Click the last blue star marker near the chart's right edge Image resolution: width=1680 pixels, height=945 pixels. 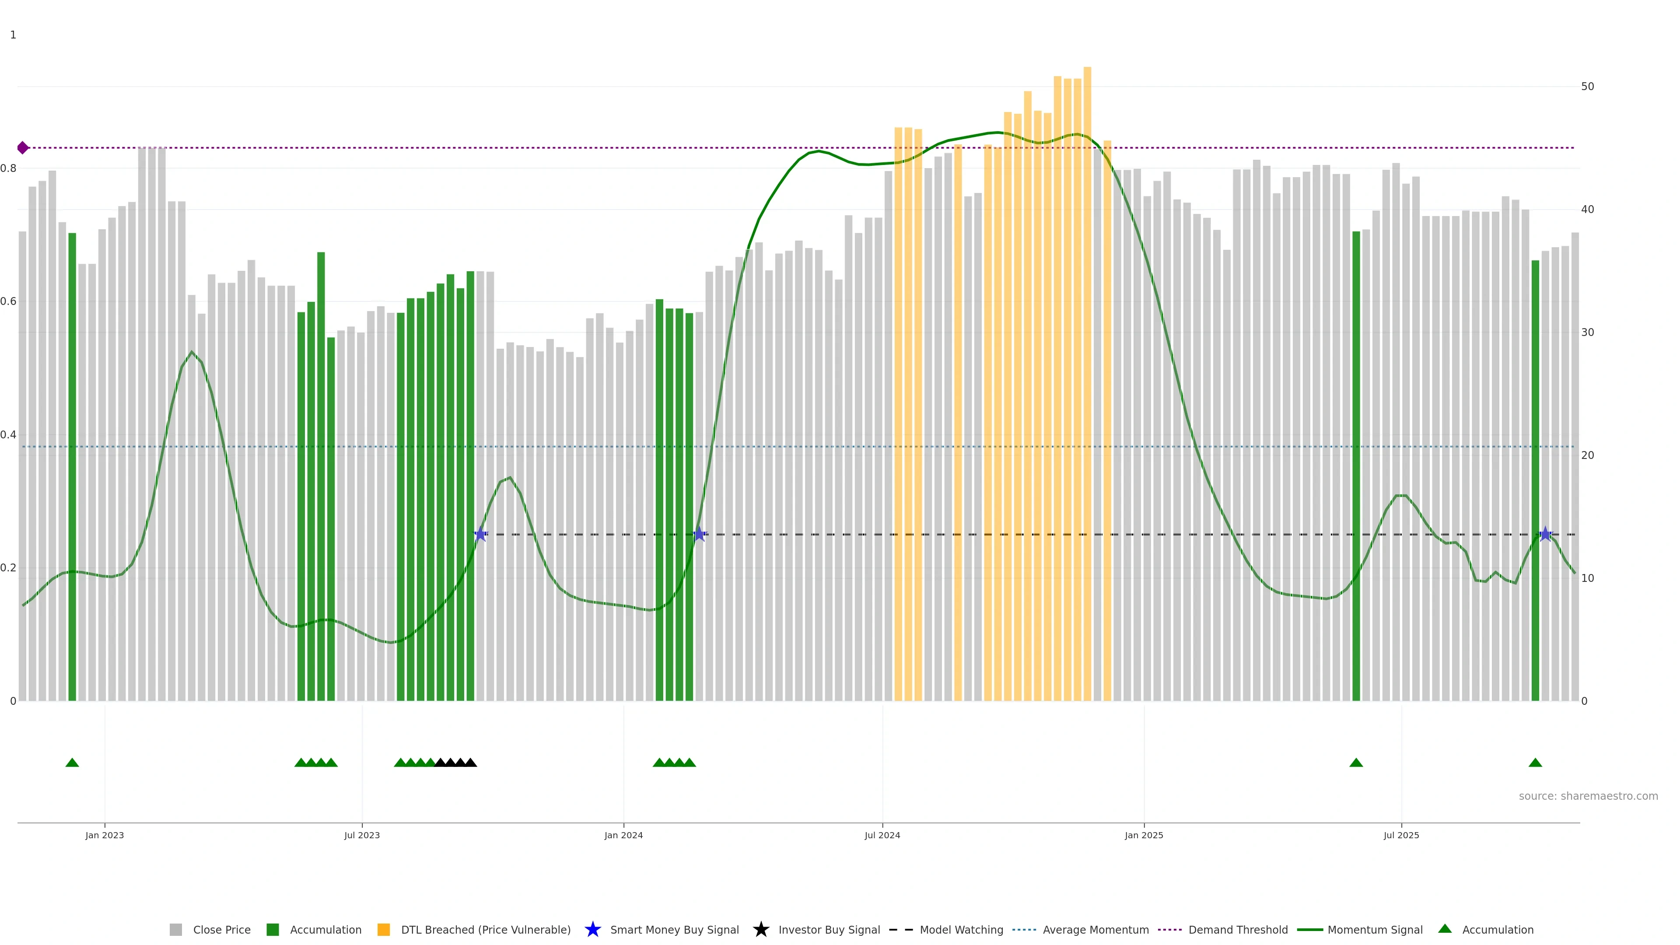coord(1545,535)
